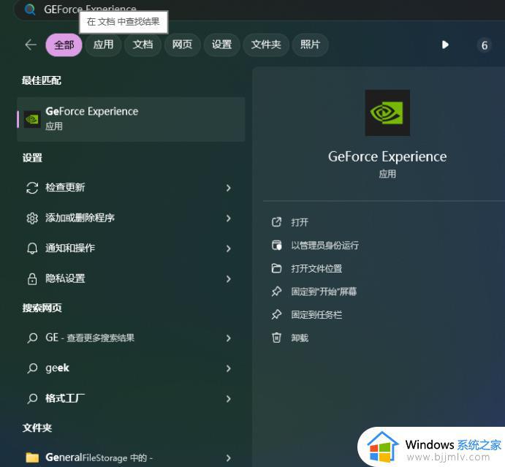Open the 隐私设置 settings result
The image size is (505, 467).
click(131, 279)
